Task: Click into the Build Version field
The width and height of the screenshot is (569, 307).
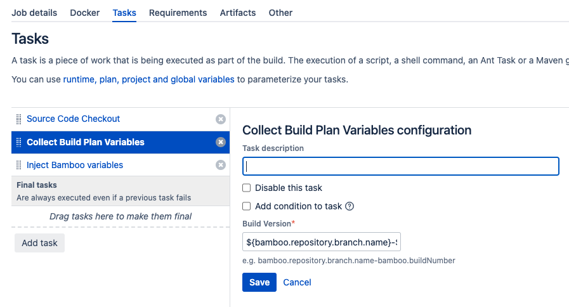Action: point(322,242)
